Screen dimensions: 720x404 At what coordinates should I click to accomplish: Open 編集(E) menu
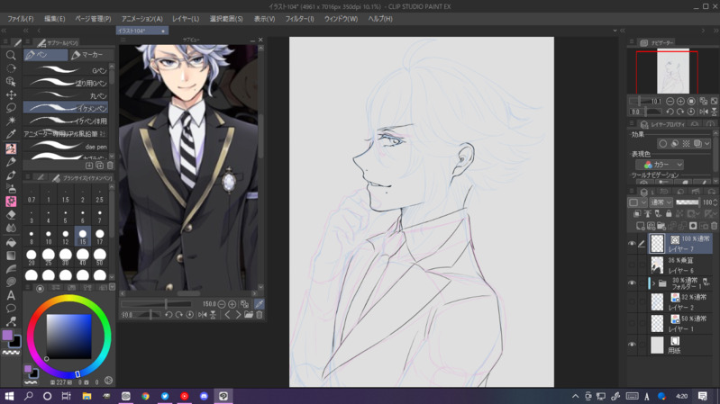[55, 19]
